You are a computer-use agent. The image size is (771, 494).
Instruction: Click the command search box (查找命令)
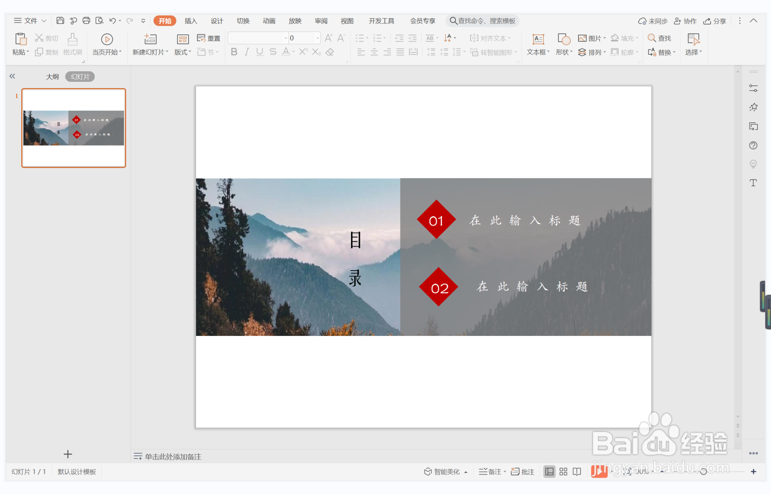483,21
